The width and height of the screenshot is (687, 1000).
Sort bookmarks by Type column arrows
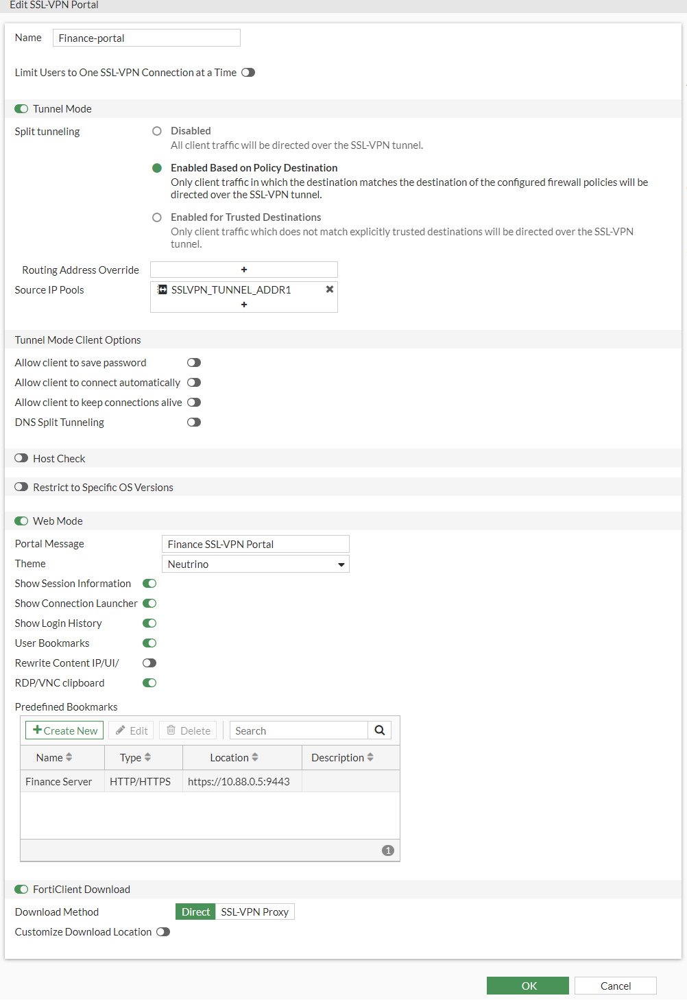[148, 758]
